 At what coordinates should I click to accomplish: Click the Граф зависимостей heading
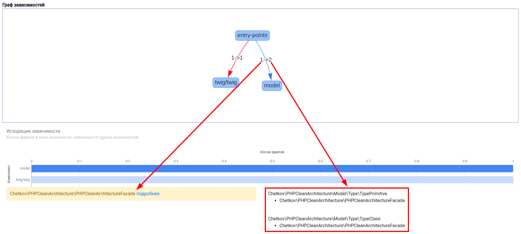(x=23, y=5)
